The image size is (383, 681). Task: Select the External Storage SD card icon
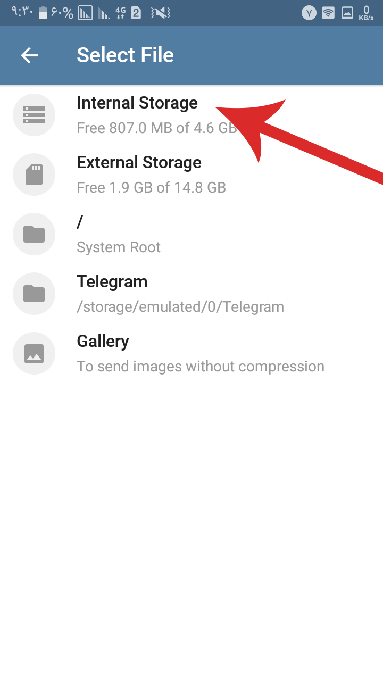click(x=34, y=175)
